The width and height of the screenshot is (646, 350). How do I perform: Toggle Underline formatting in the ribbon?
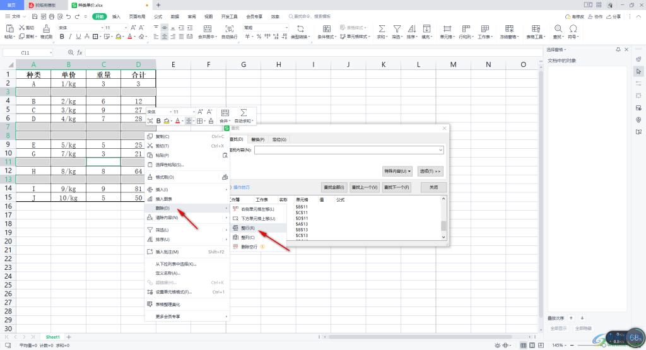pyautogui.click(x=79, y=37)
